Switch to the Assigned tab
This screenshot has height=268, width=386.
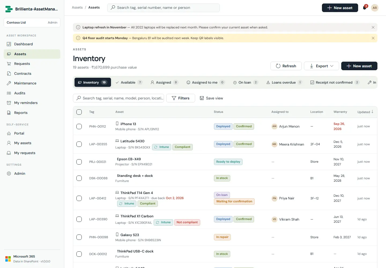coord(164,83)
